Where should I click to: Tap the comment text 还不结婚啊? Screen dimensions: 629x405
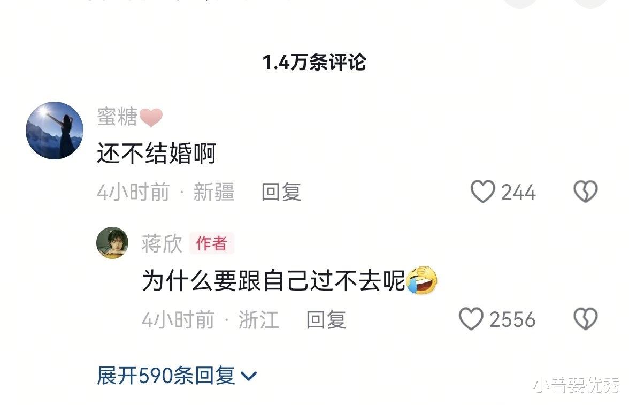(156, 154)
